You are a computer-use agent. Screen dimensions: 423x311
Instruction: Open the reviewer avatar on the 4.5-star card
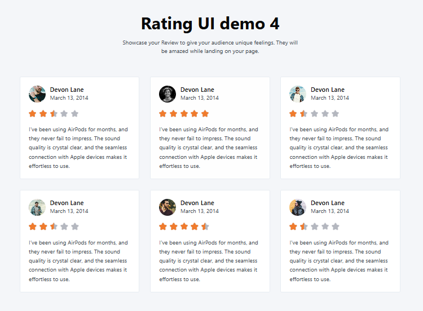click(x=168, y=207)
